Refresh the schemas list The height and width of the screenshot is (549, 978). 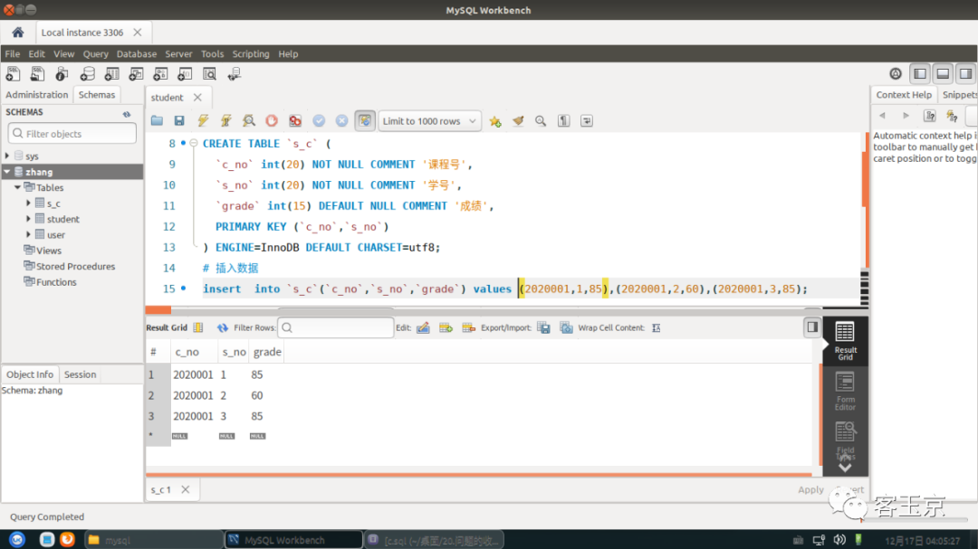127,113
